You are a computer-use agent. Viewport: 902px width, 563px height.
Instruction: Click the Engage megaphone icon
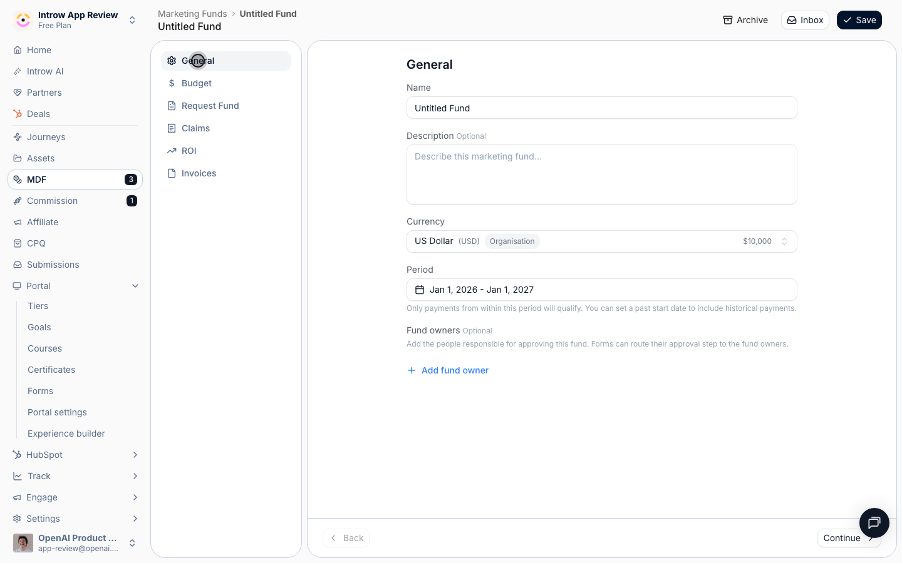point(17,497)
